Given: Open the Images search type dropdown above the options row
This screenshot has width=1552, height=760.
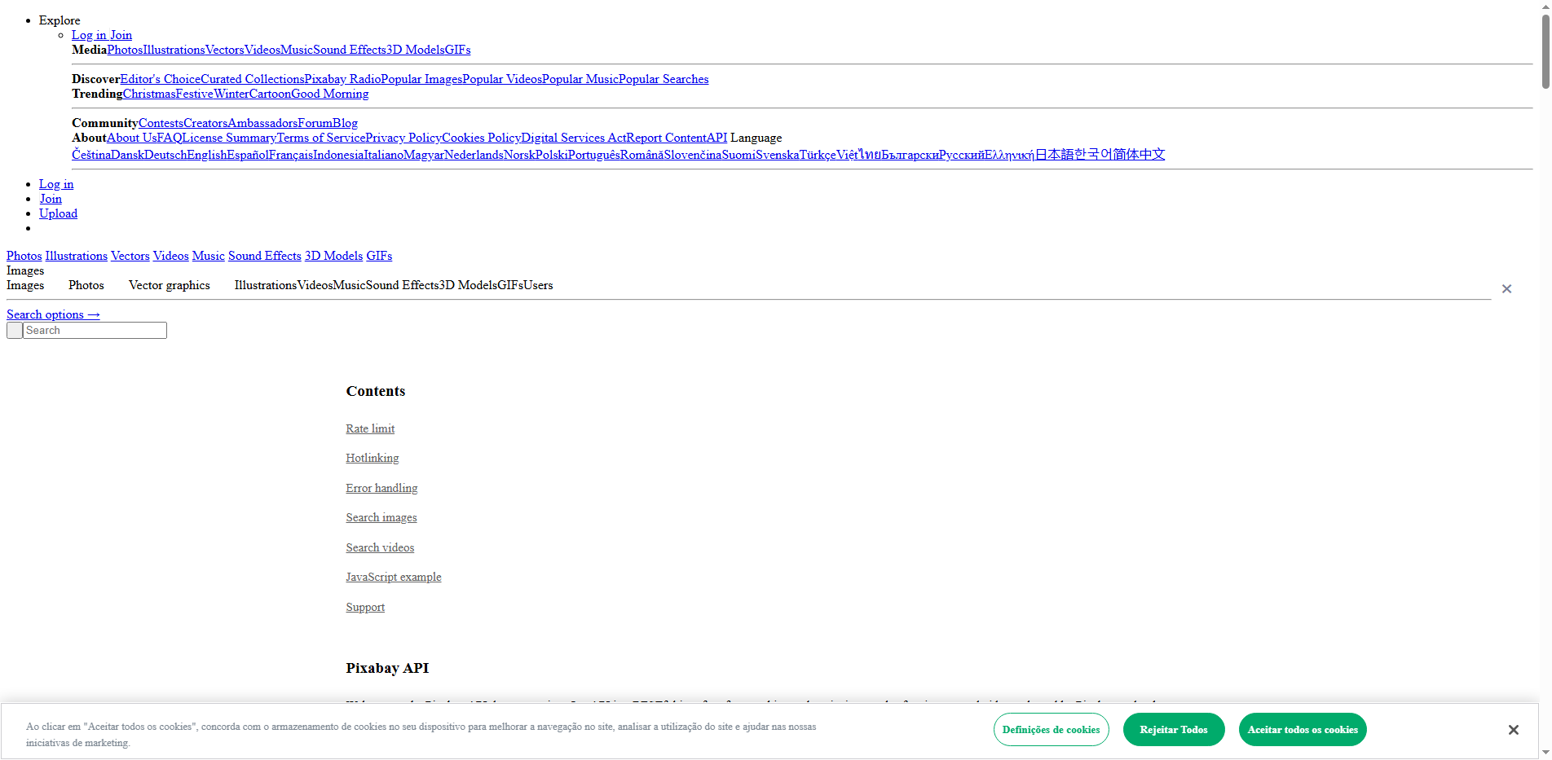Looking at the screenshot, I should pos(25,270).
